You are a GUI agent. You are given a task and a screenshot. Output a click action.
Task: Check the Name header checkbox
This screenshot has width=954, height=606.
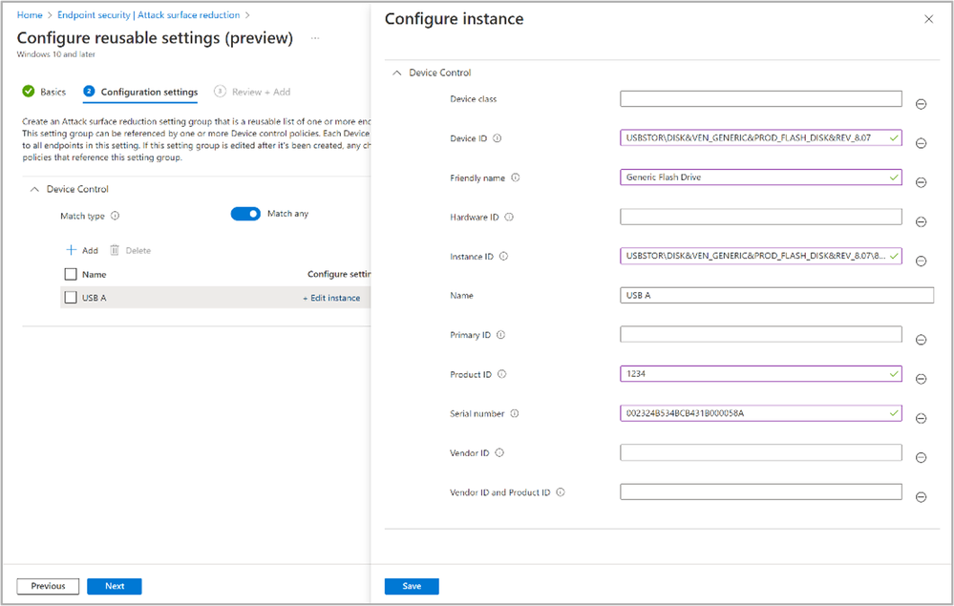coord(71,274)
